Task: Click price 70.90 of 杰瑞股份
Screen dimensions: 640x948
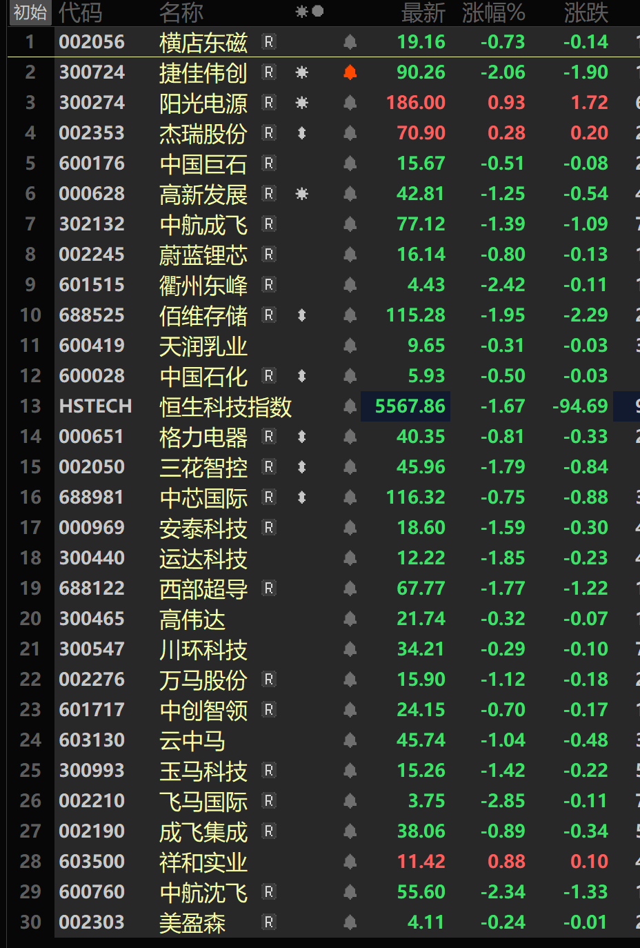Action: coord(421,133)
